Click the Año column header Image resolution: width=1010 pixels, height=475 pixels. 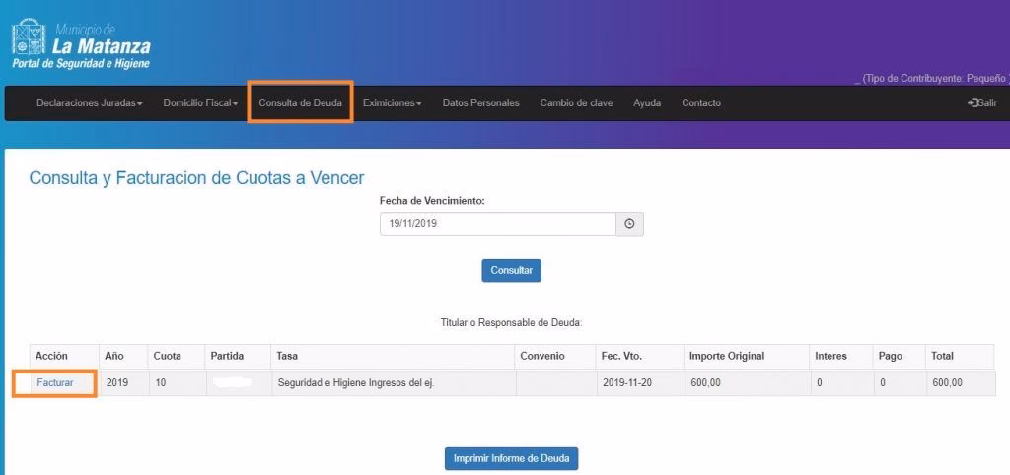coord(114,356)
